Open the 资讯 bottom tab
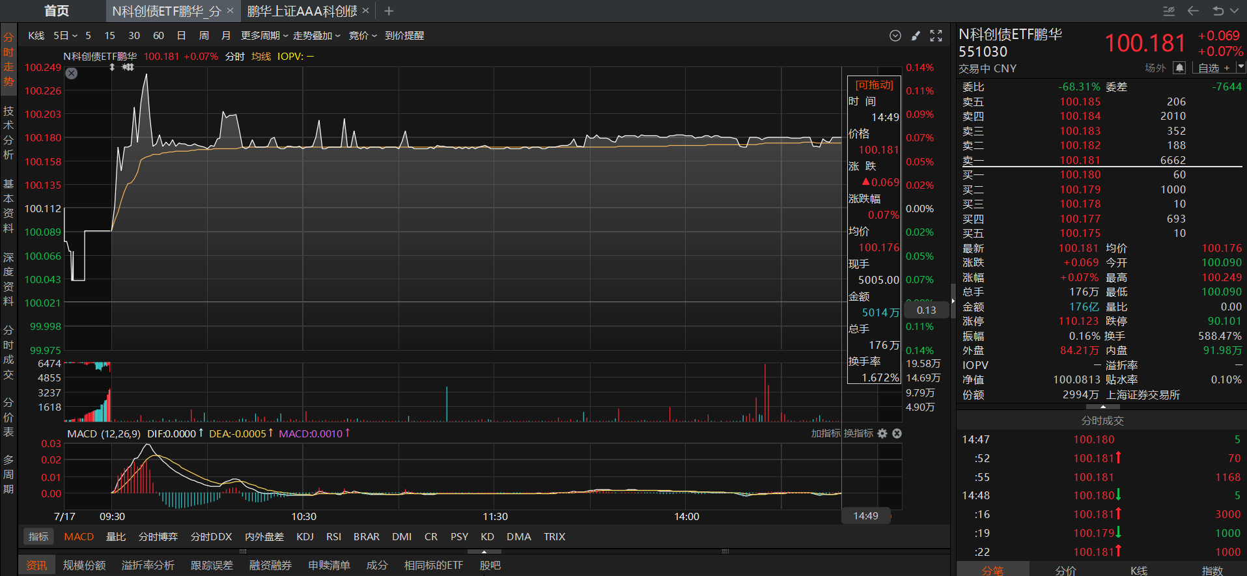1247x576 pixels. point(36,566)
